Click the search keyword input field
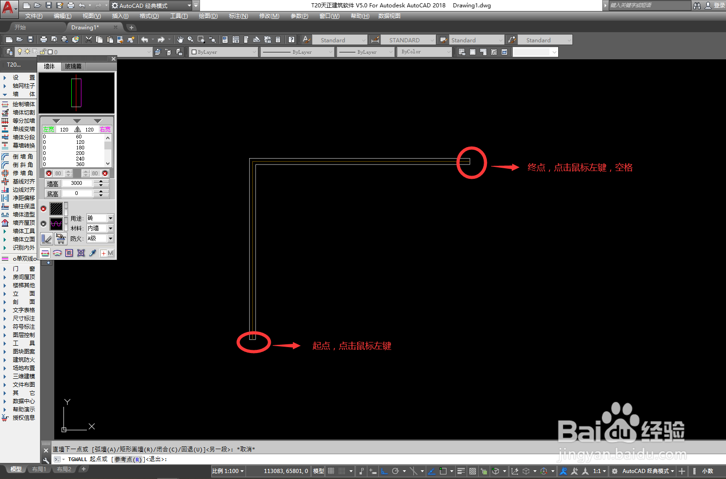Viewport: 726px width, 479px height. click(650, 6)
